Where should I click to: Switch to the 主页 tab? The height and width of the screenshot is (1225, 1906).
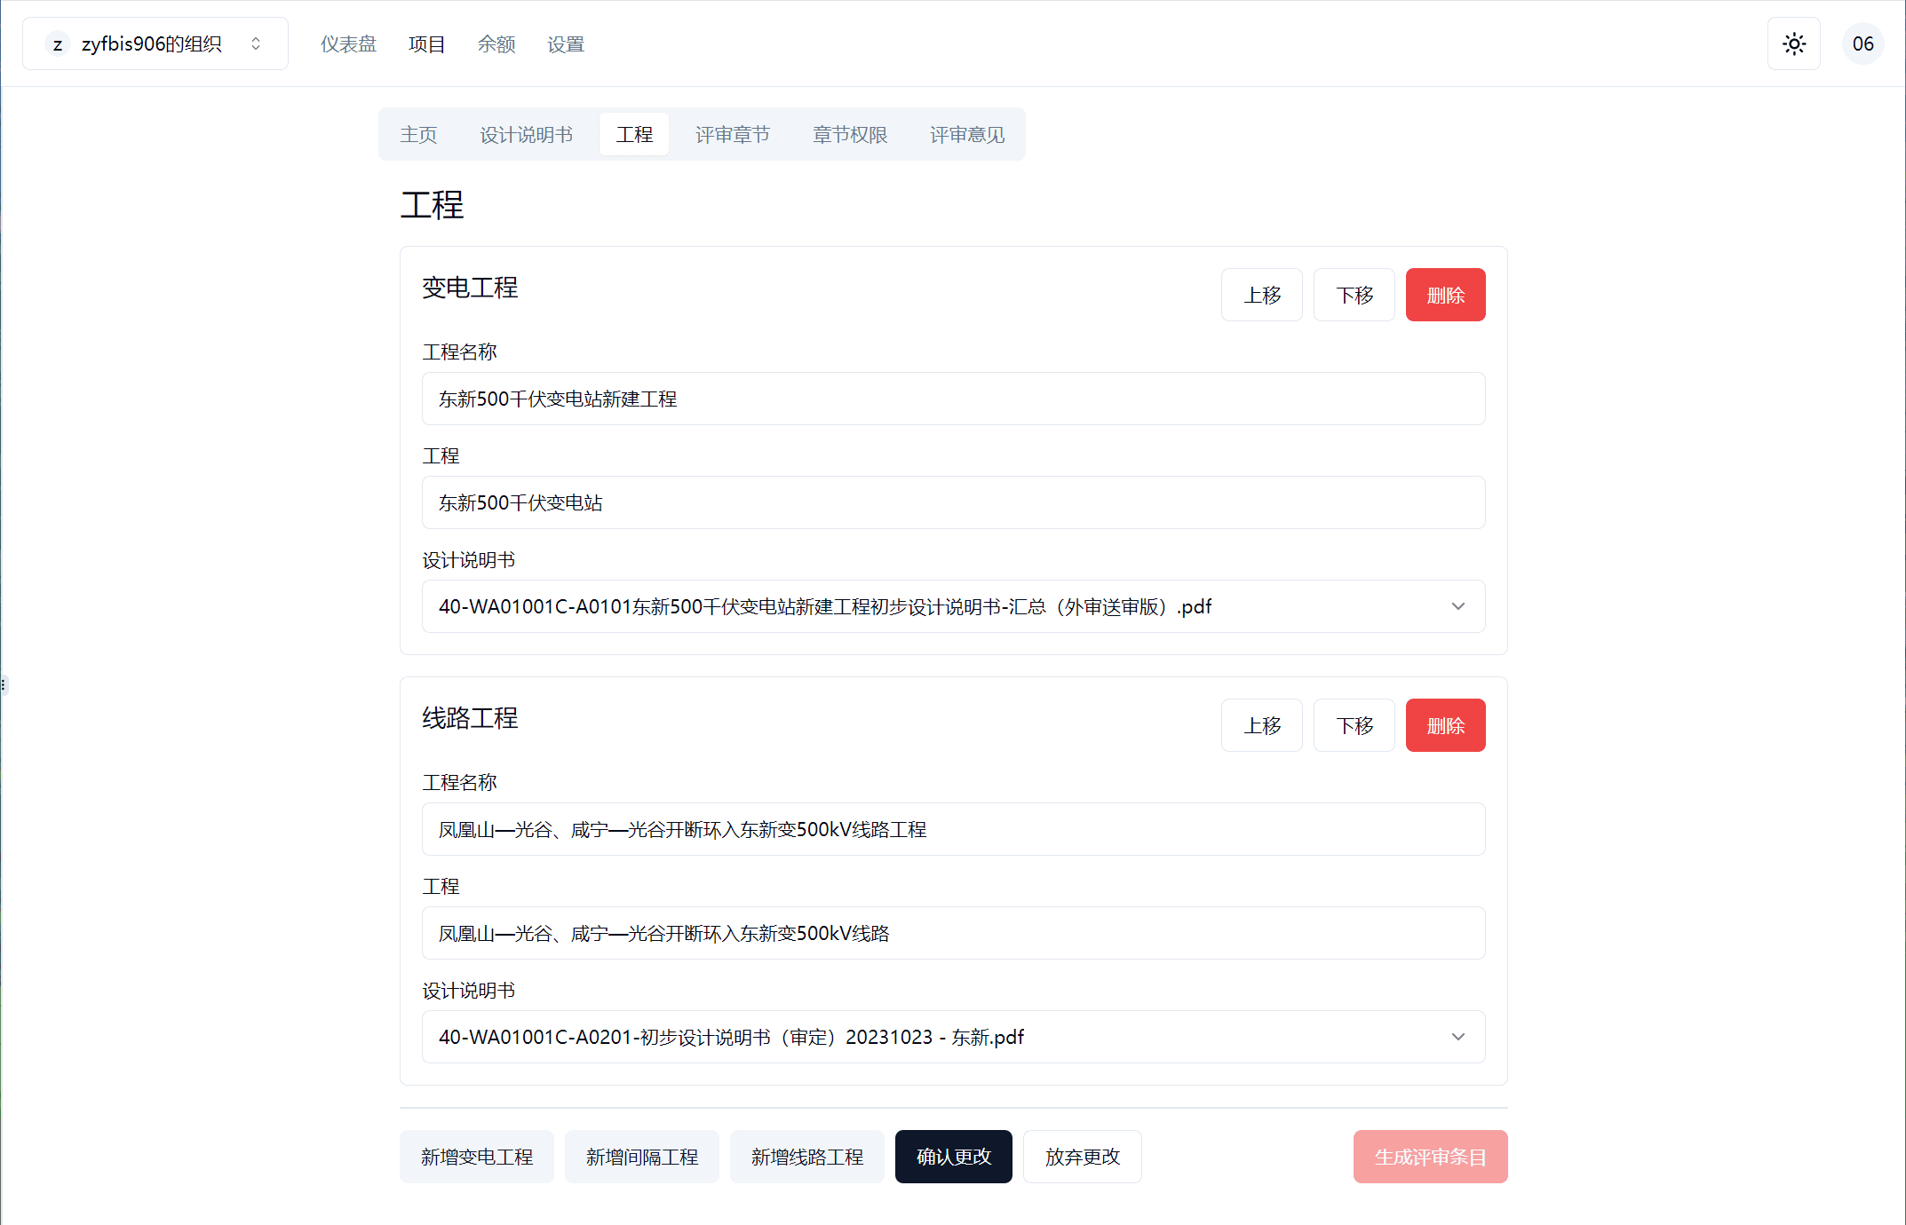[x=418, y=134]
